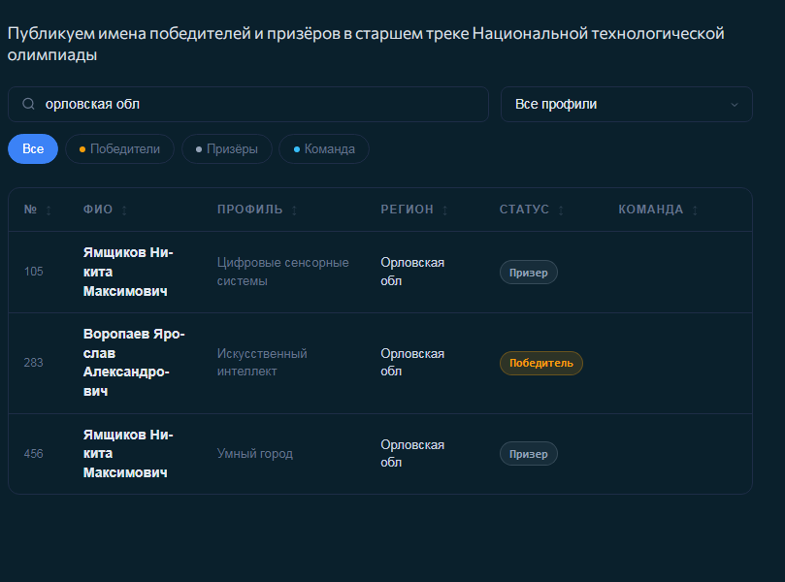Expand profile list via chevron arrow
This screenshot has height=582, width=785.
[734, 105]
